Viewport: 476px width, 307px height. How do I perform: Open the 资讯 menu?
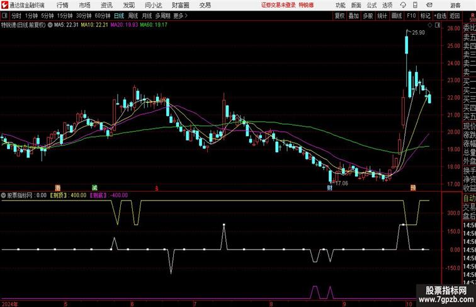[106, 5]
